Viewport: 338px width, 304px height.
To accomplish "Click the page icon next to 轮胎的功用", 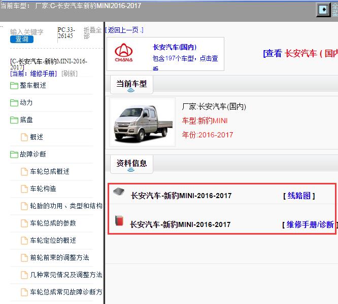I will click(24, 206).
